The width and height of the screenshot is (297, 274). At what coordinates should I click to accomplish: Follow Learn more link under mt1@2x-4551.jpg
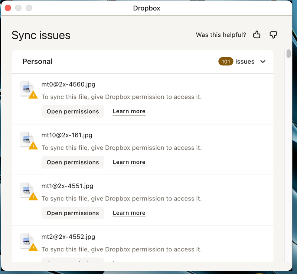click(x=129, y=213)
